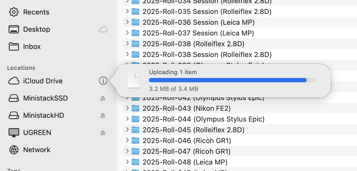The image size is (357, 171).
Task: Open the 2025-Roll-045 (Rolleiflex 2.8D) folder
Action: click(194, 130)
